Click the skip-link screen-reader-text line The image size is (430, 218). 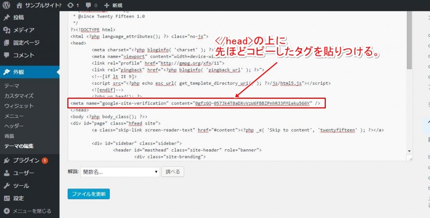pyautogui.click(x=238, y=130)
